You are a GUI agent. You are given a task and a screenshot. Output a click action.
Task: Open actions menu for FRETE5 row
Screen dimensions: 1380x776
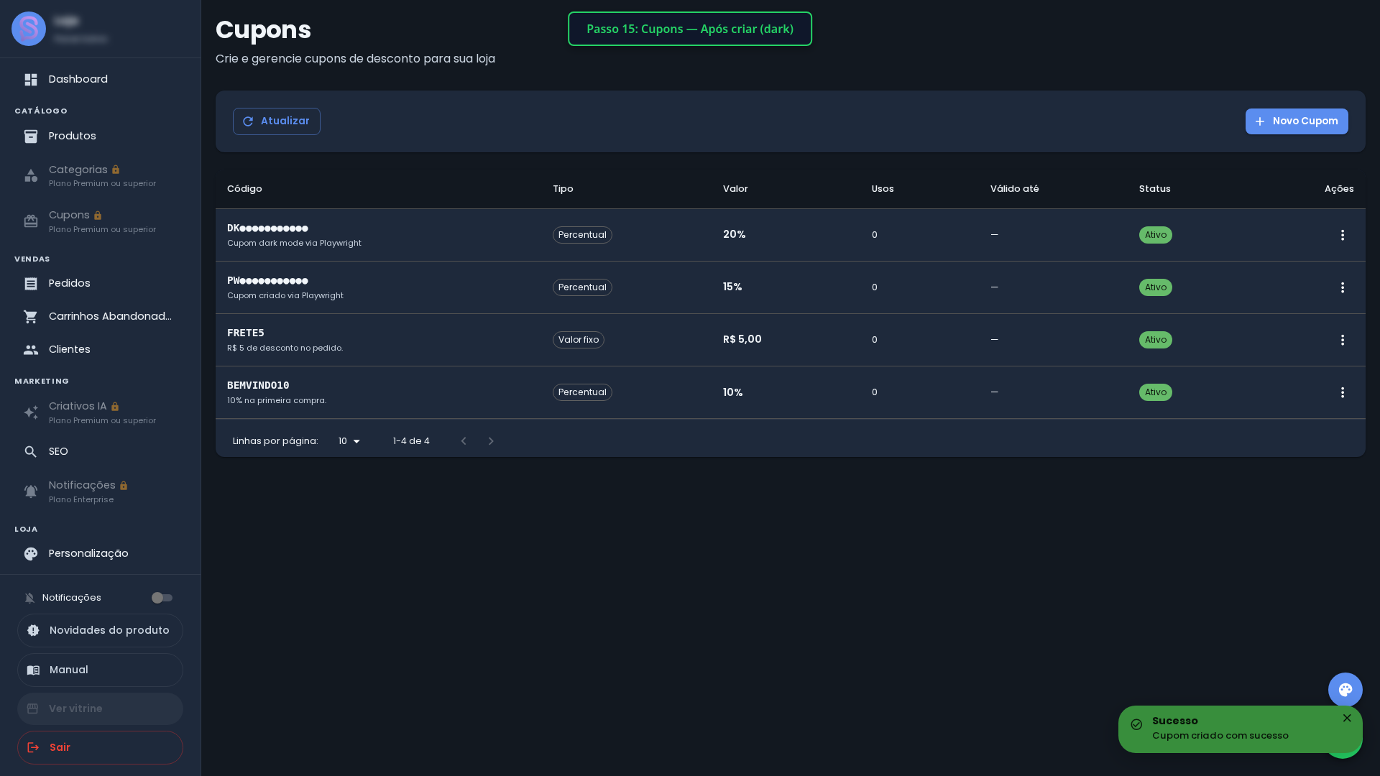pos(1342,340)
